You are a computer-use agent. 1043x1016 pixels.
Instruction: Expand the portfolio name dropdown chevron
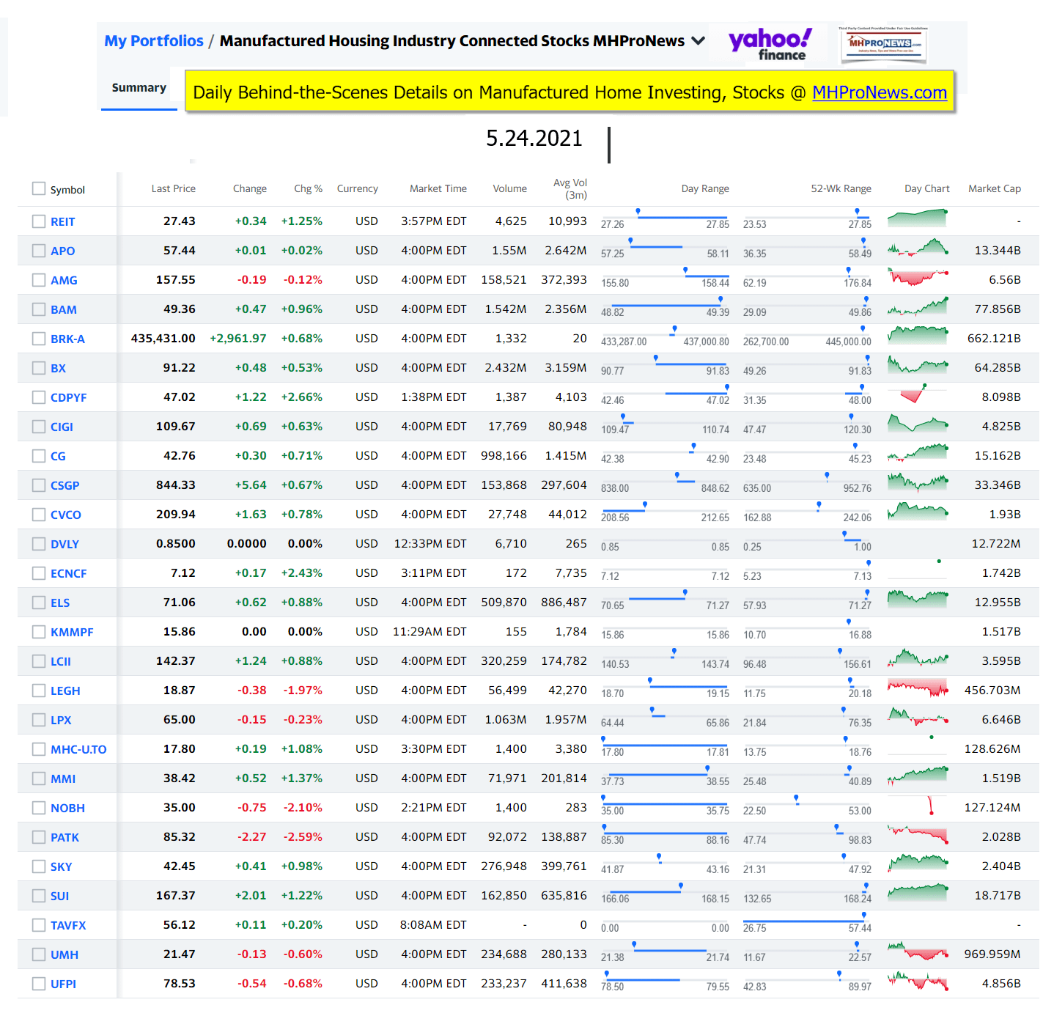(x=699, y=41)
